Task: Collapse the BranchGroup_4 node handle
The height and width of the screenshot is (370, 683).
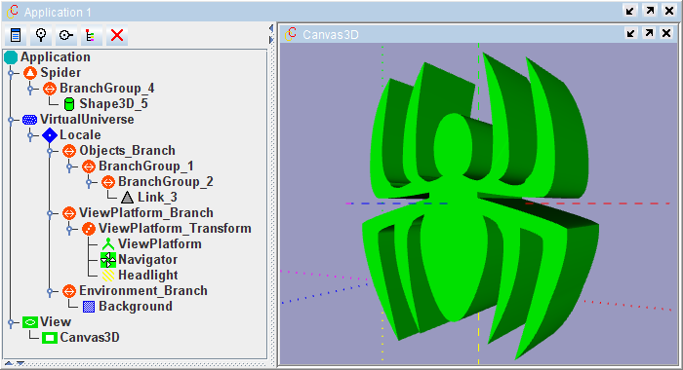Action: [x=30, y=90]
